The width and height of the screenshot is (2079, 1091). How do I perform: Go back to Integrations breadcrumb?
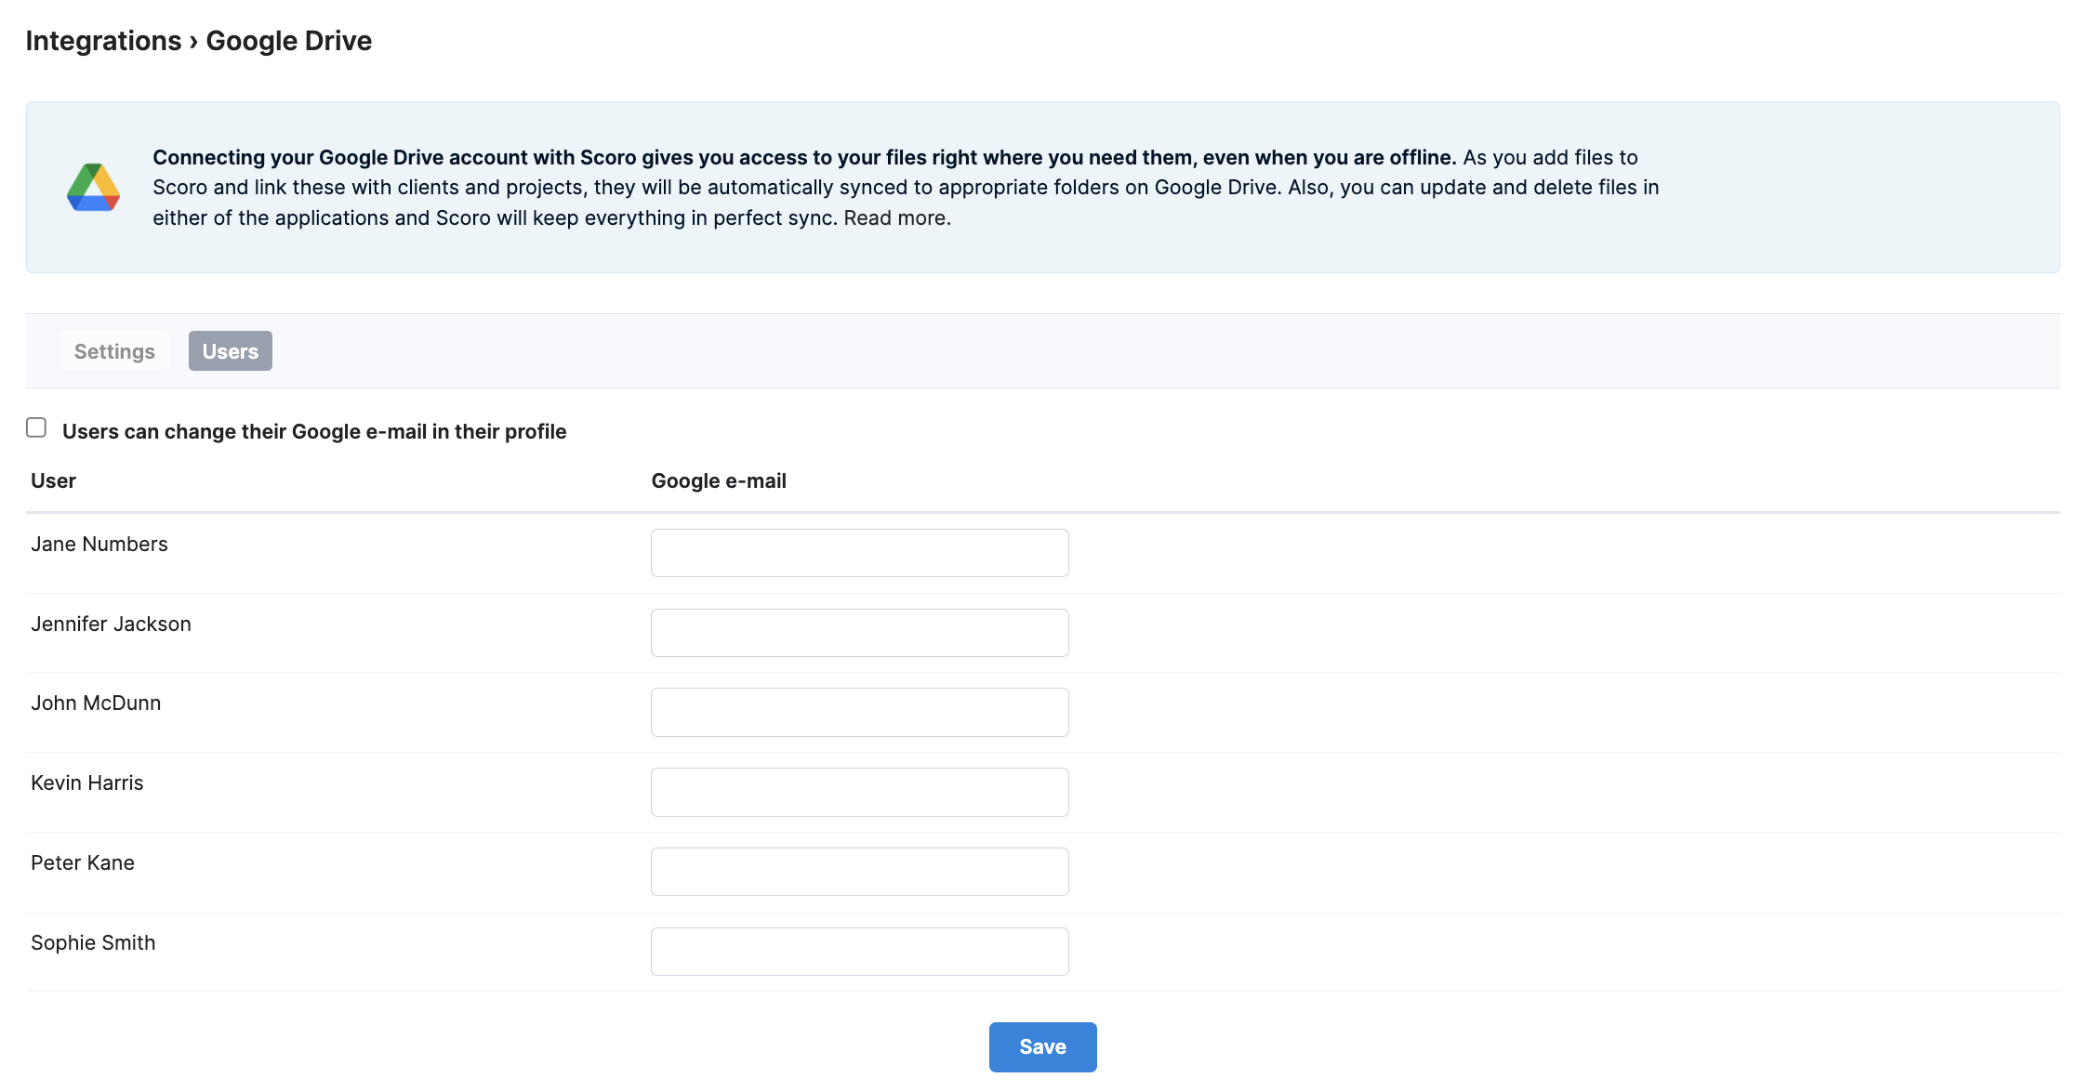tap(103, 41)
